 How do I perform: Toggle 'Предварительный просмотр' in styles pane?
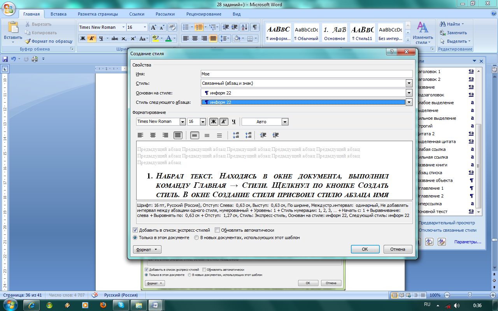[x=447, y=223]
